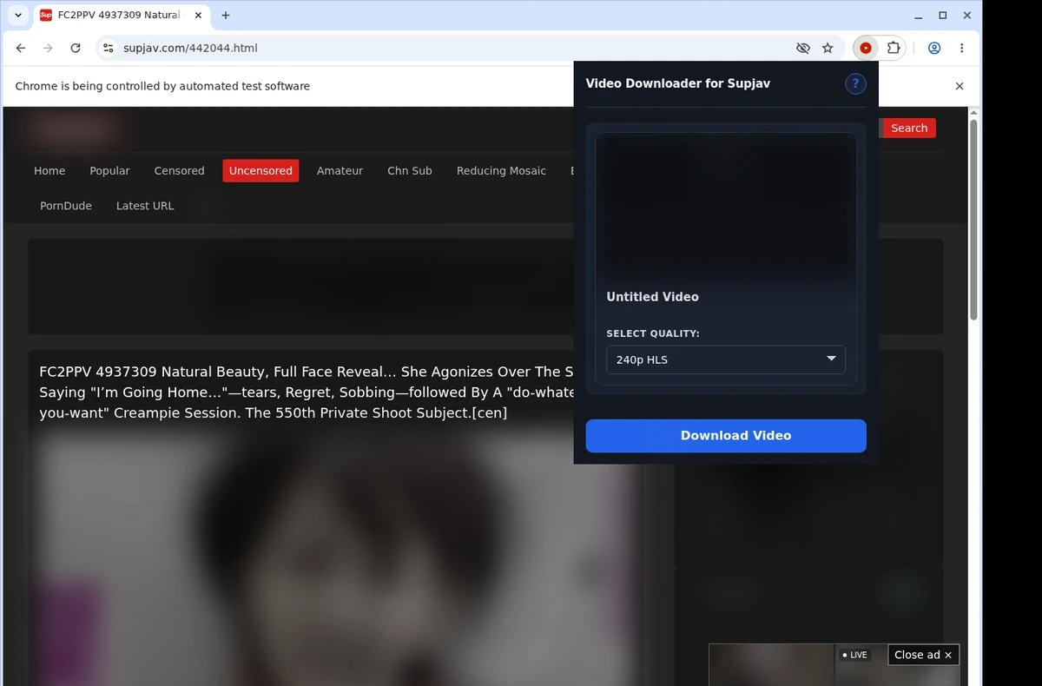1042x686 pixels.
Task: Click the LIVE badge on ad
Action: tap(854, 655)
